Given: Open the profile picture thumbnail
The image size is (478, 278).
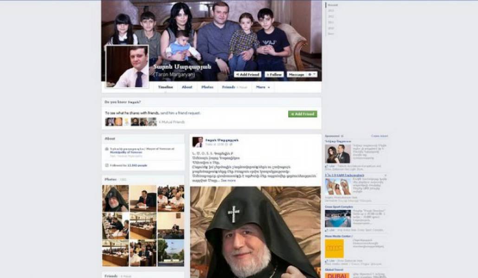Looking at the screenshot, I should (x=127, y=66).
